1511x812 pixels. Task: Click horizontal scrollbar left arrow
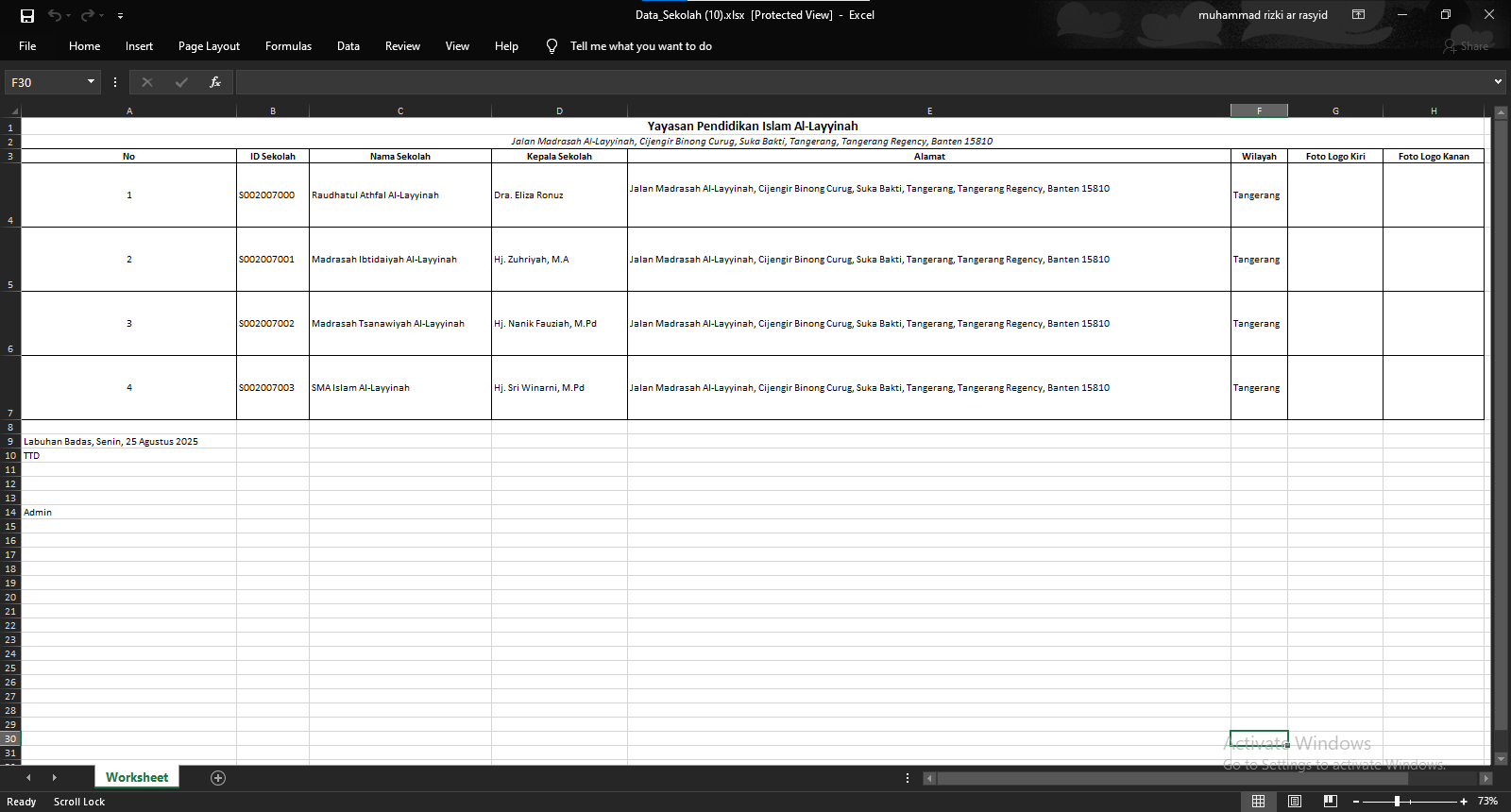click(929, 778)
